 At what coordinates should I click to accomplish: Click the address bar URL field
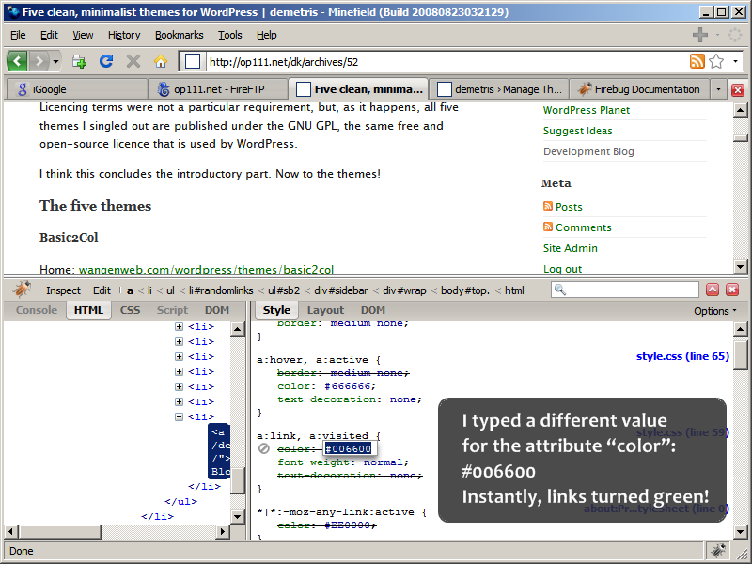(446, 61)
